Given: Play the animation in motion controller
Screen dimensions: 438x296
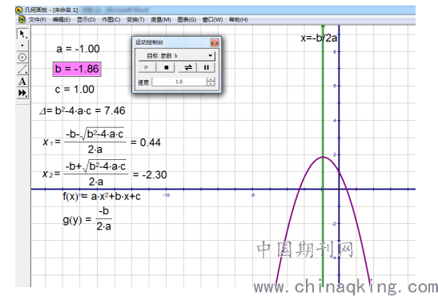Looking at the screenshot, I should tap(147, 67).
